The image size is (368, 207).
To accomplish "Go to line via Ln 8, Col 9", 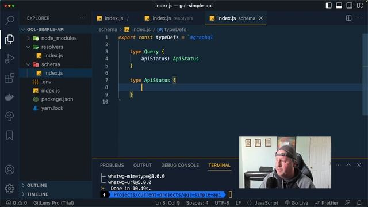I will (167, 203).
